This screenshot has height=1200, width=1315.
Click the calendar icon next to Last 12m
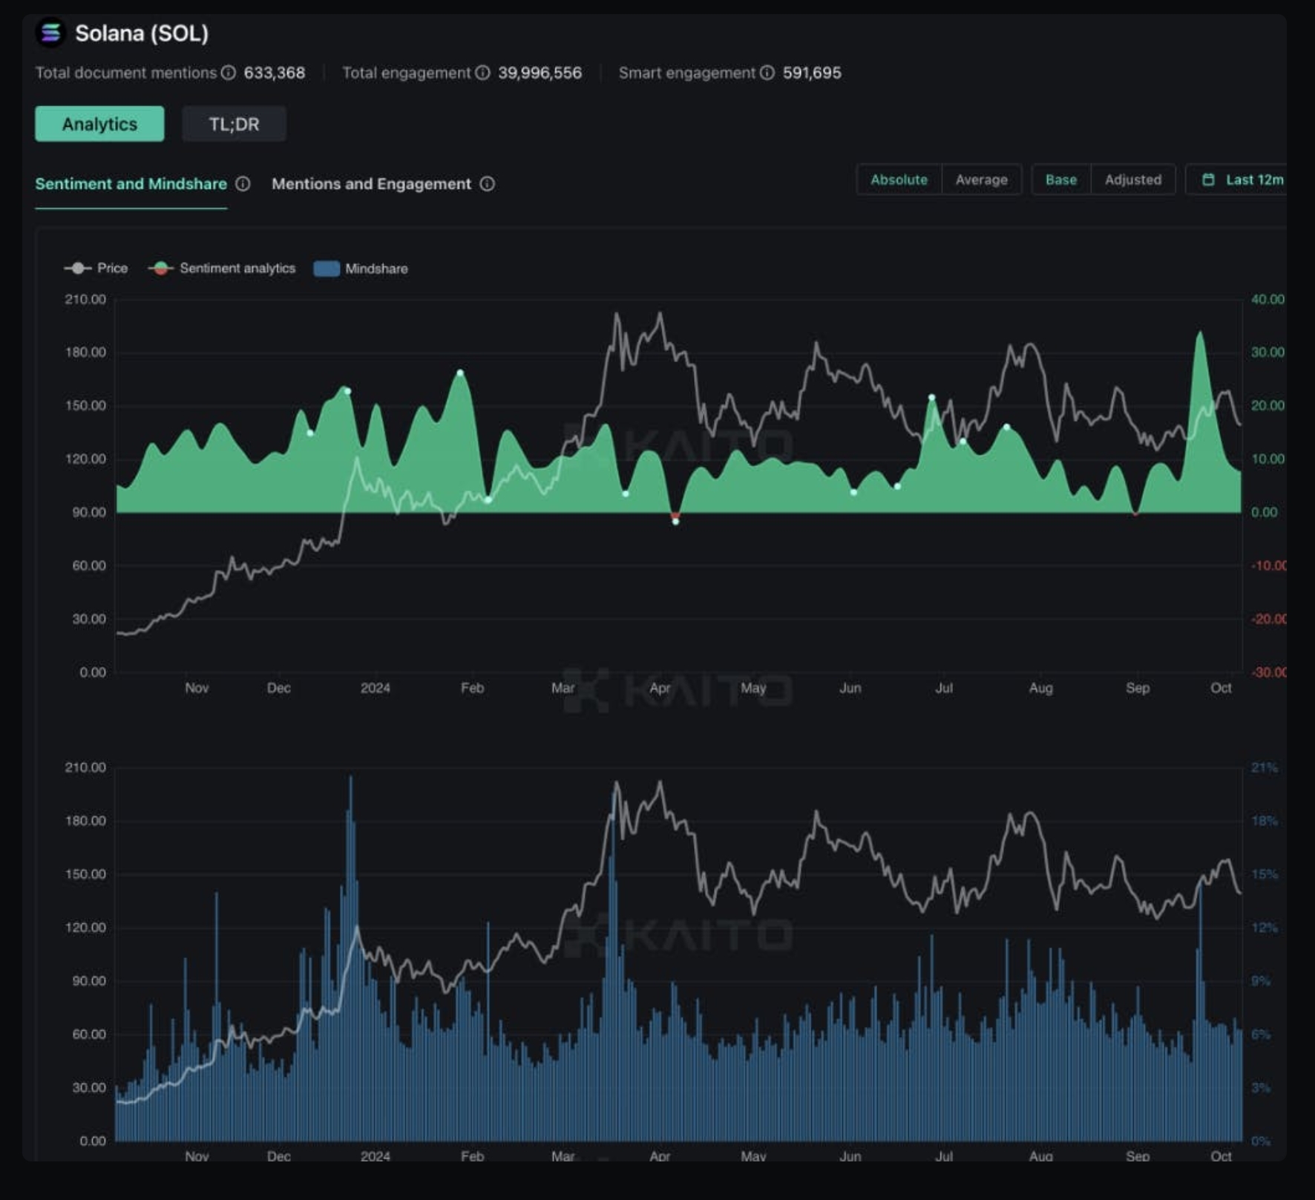(1208, 180)
